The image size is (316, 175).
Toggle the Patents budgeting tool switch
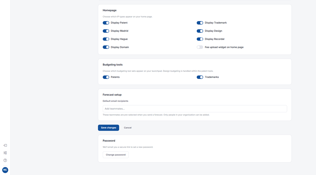point(106,77)
